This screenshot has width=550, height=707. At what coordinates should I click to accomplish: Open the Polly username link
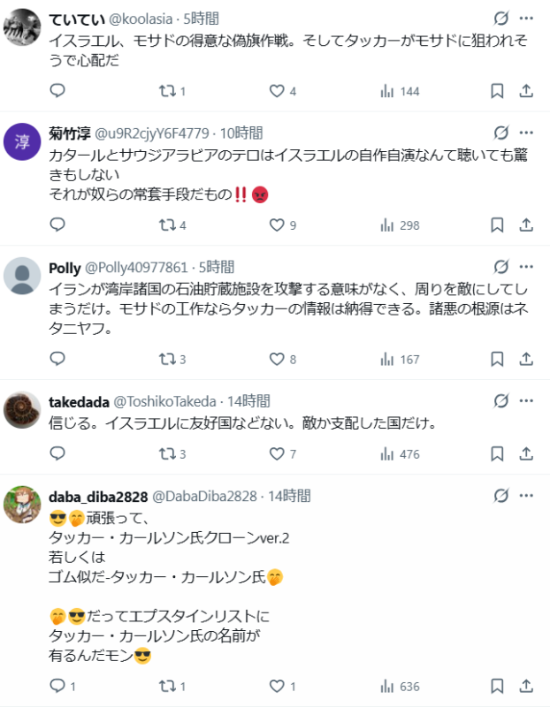tap(65, 267)
